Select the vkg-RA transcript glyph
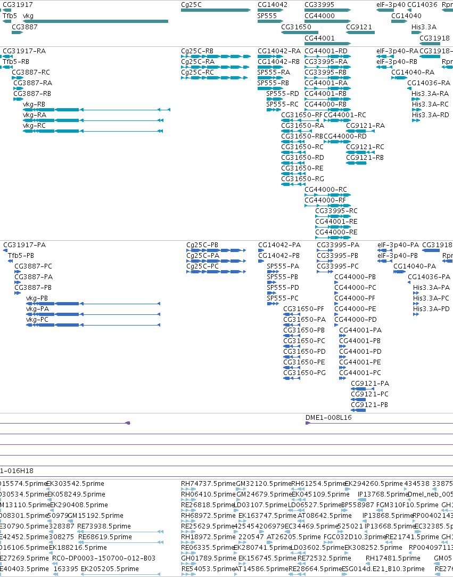This screenshot has width=453, height=577. point(93,120)
